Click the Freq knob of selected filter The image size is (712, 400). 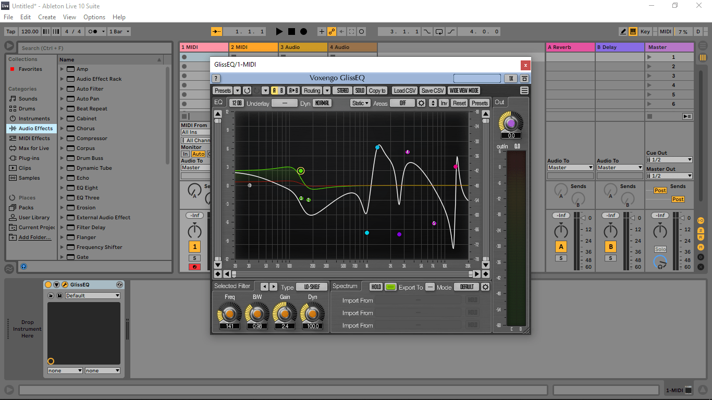(x=230, y=314)
